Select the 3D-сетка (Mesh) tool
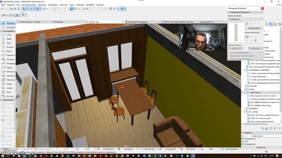 click(x=8, y=96)
